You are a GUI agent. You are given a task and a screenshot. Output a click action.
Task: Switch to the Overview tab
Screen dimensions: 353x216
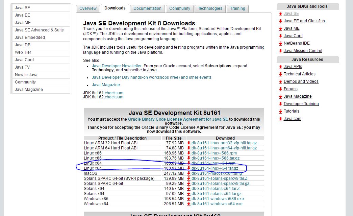click(x=88, y=8)
